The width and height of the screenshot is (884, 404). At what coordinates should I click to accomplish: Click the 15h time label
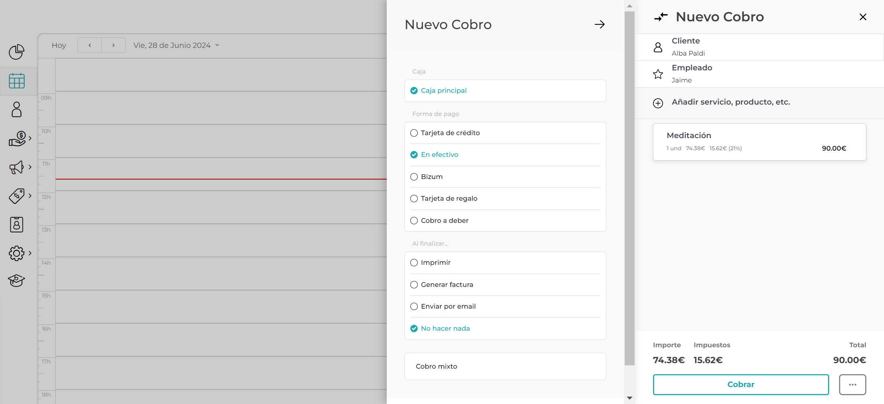tap(46, 296)
